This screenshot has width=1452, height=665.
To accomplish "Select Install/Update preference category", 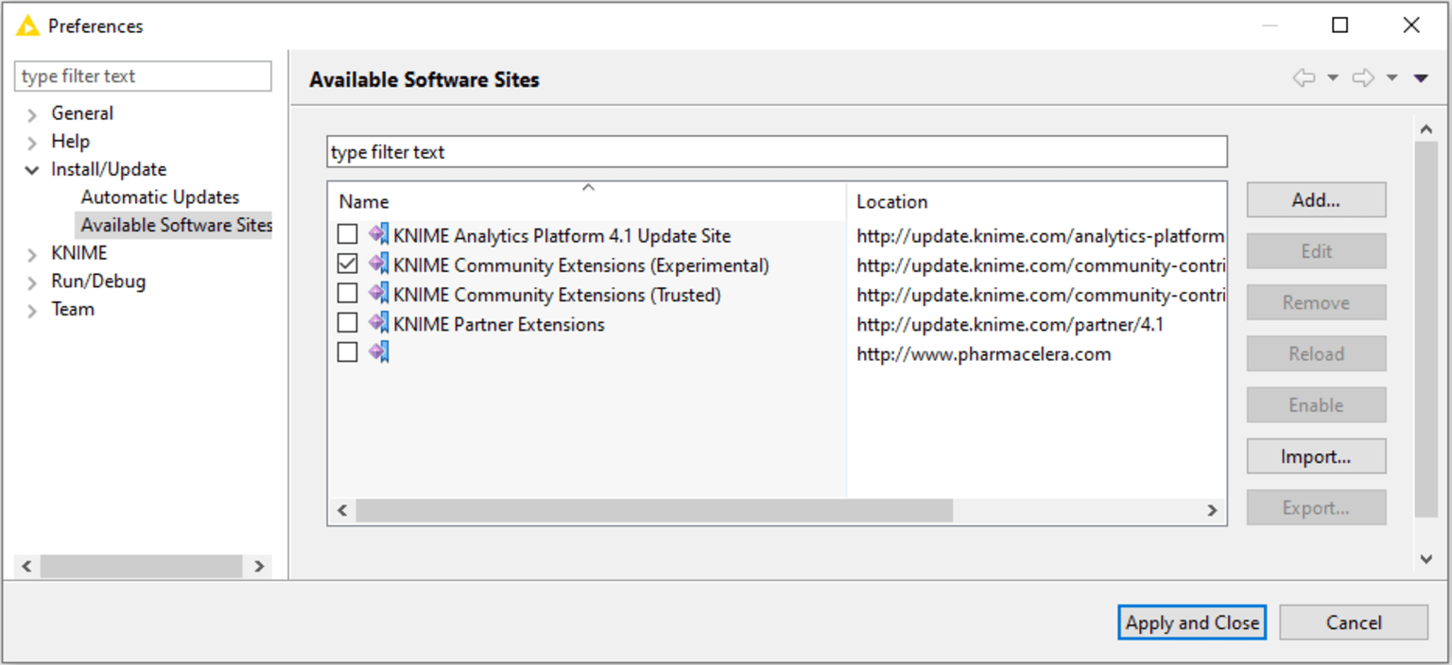I will pyautogui.click(x=109, y=169).
